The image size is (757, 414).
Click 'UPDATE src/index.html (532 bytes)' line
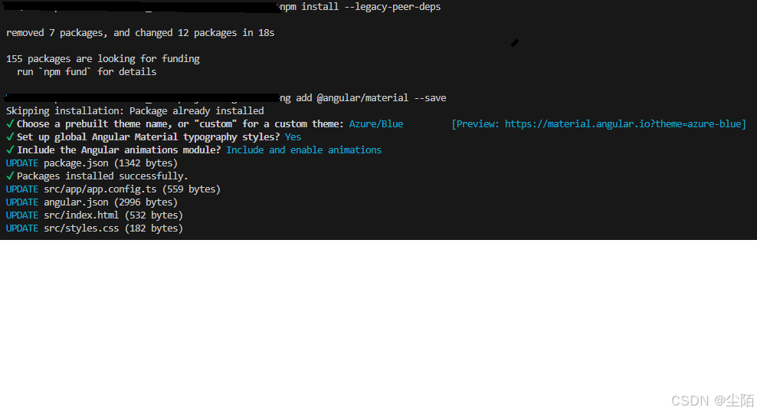click(94, 215)
